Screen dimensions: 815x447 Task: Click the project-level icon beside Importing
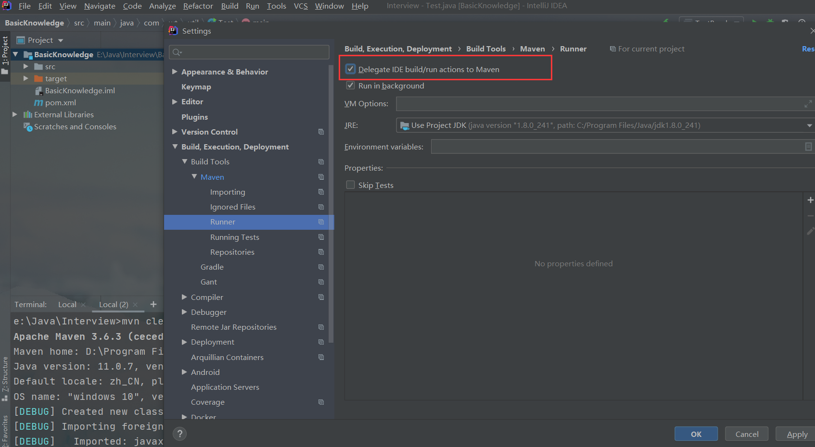pos(321,192)
